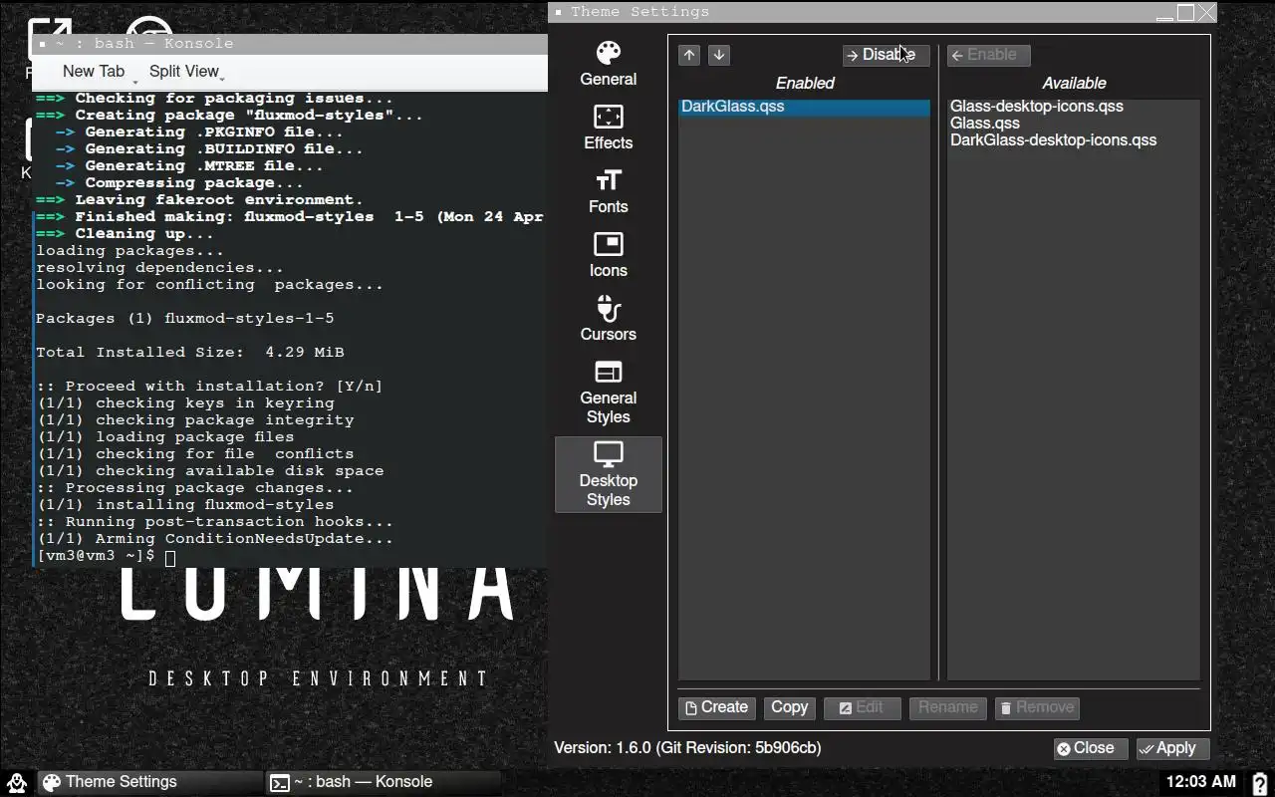1275x797 pixels.
Task: Move selected style down with arrow
Action: point(719,55)
